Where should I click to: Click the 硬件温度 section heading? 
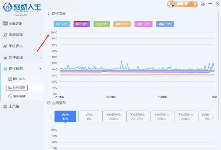59,14
